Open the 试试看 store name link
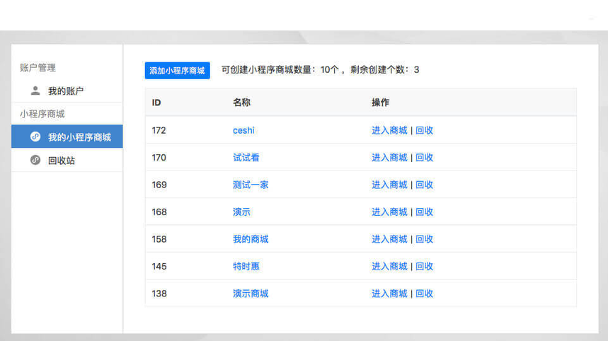Image resolution: width=608 pixels, height=341 pixels. click(246, 158)
